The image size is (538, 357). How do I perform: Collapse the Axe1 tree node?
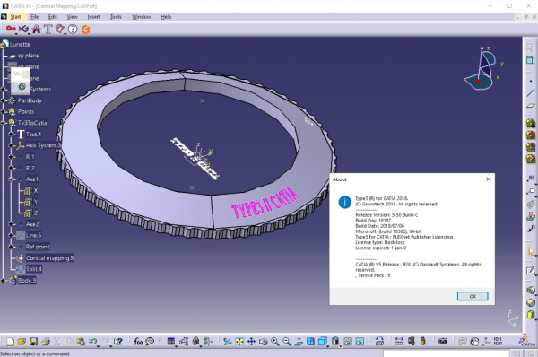point(11,179)
